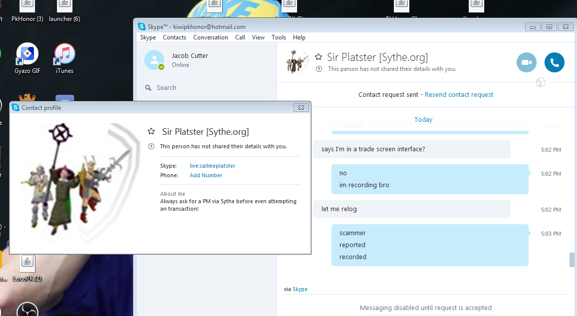The image size is (577, 316).
Task: Click the About me text in profile
Action: coord(228,205)
